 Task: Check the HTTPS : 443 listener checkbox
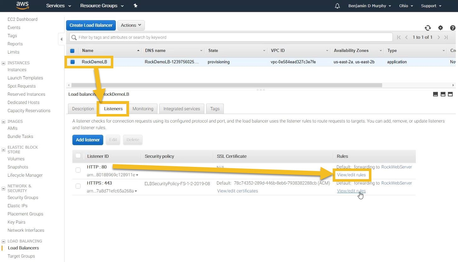tap(78, 186)
